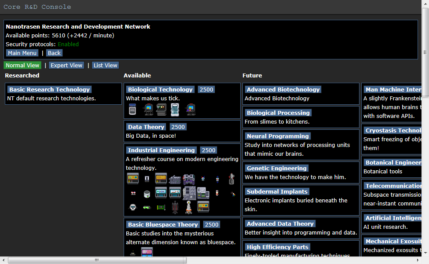Click the dark console icon with colored vials
This screenshot has width=429, height=264.
coord(161,110)
